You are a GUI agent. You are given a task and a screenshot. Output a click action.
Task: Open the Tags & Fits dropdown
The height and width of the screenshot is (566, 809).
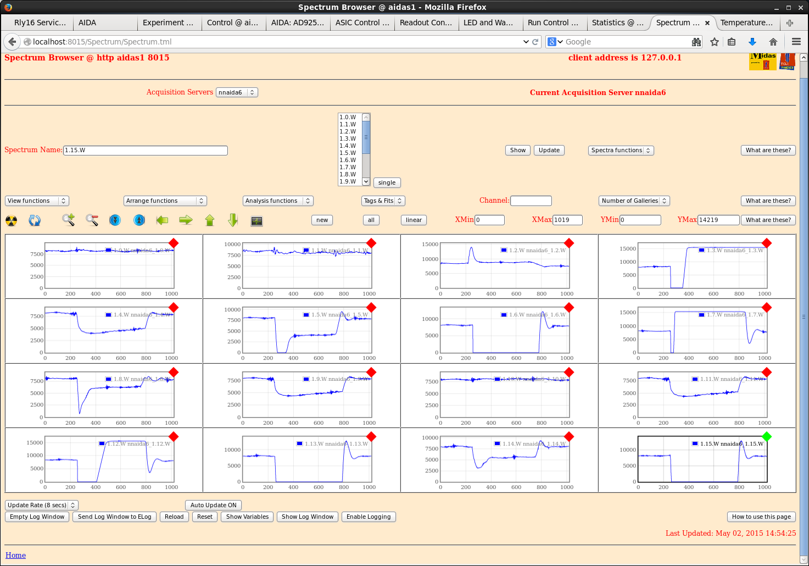point(383,201)
